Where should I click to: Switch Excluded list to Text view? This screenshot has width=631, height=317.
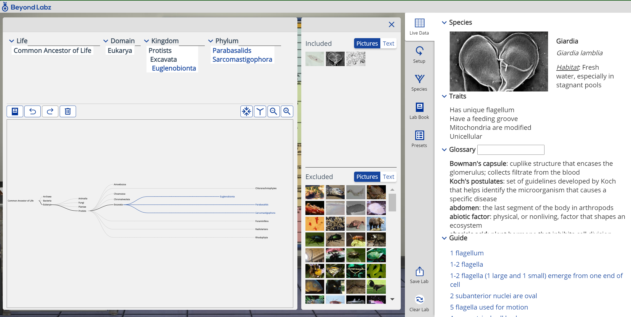click(x=388, y=177)
